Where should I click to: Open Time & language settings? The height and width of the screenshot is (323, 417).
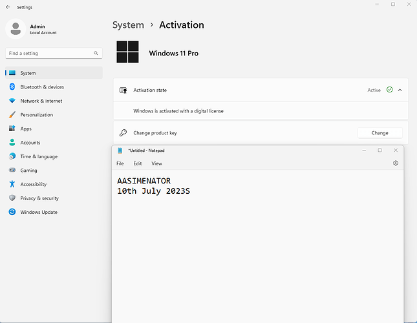54,156
